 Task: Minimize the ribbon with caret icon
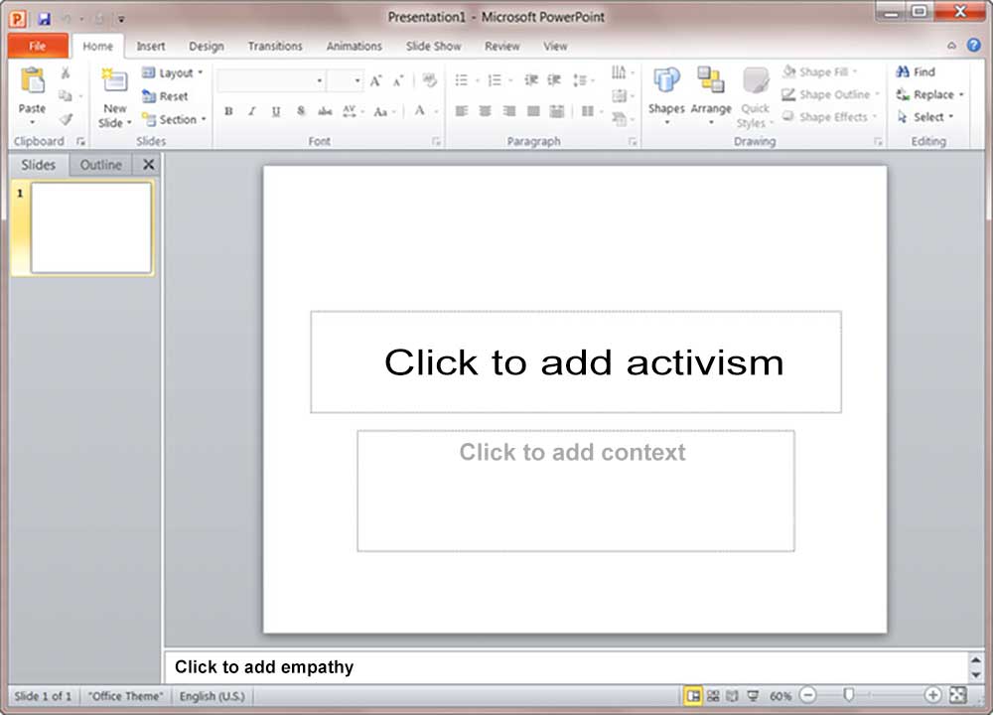tap(951, 46)
